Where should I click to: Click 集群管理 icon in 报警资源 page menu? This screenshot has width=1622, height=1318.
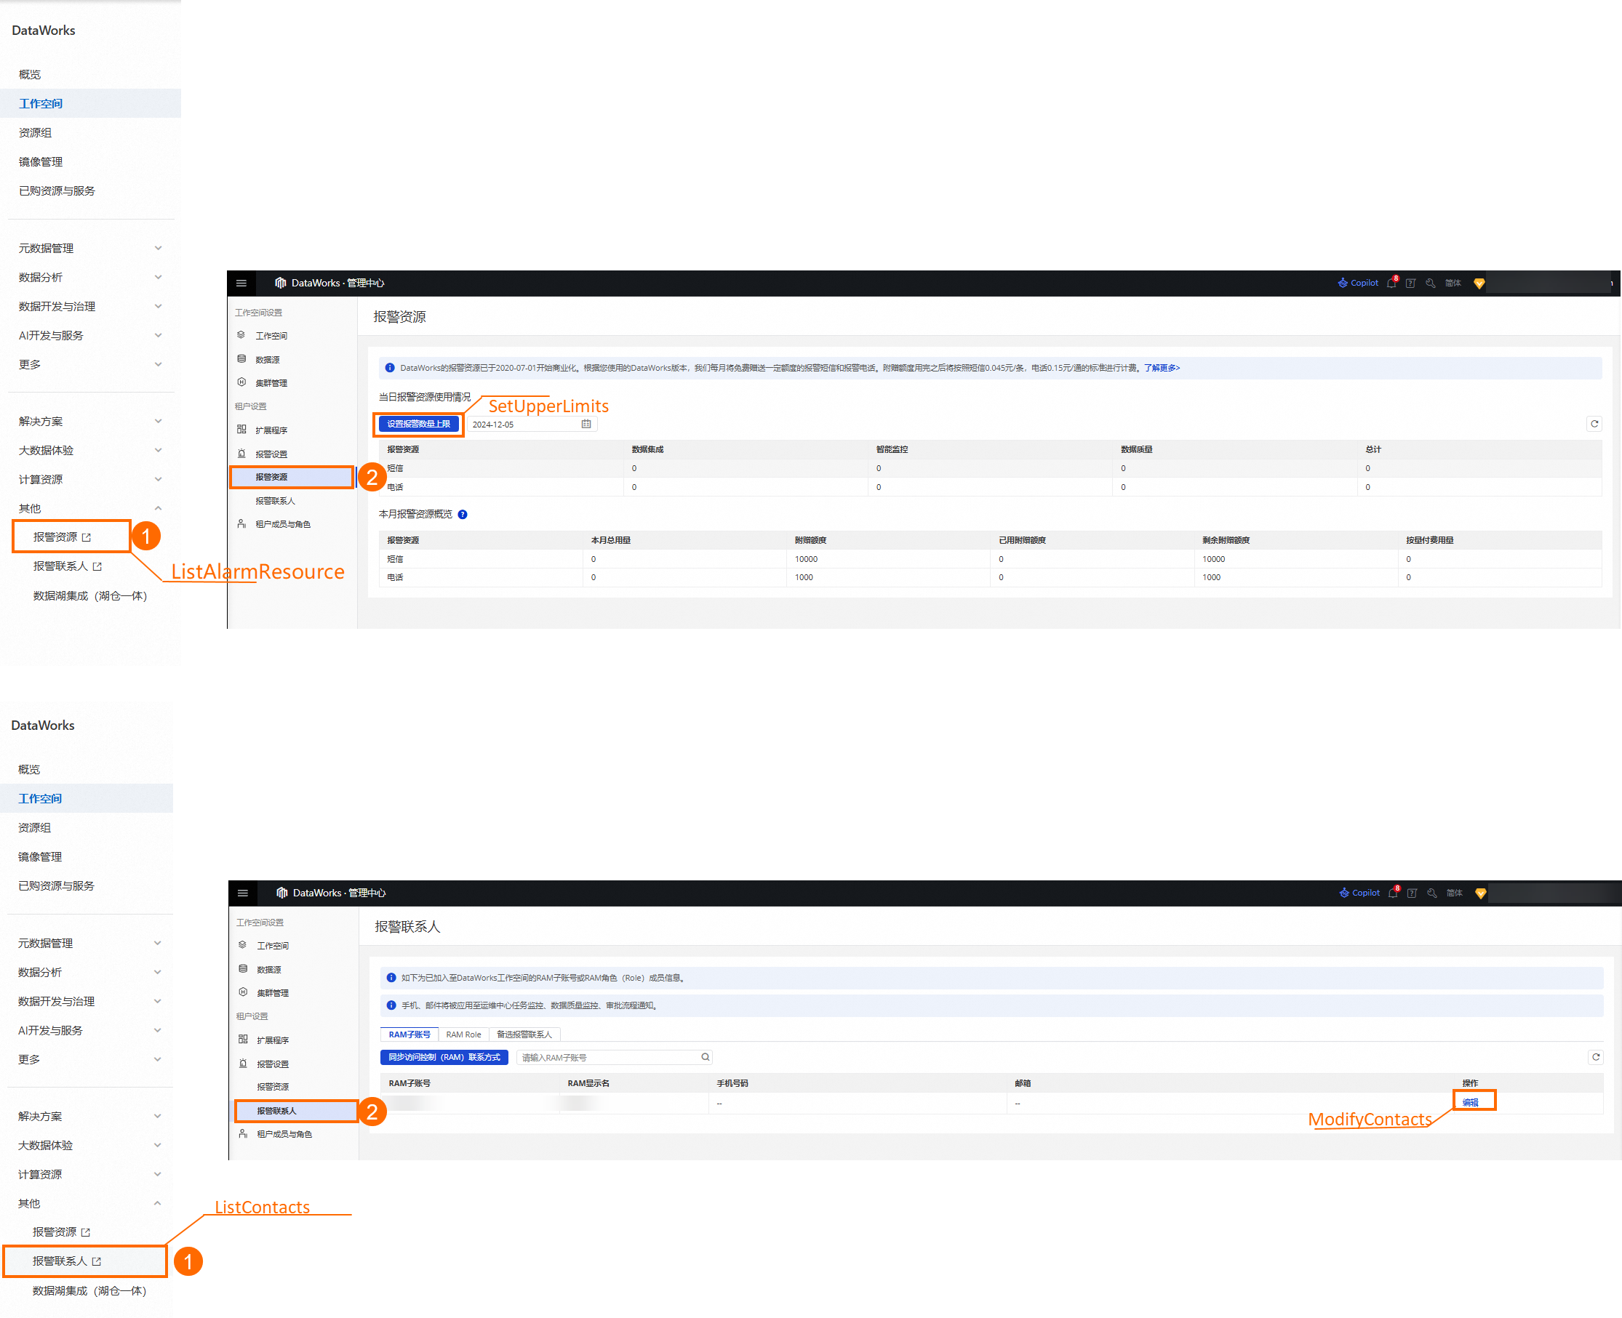click(241, 382)
